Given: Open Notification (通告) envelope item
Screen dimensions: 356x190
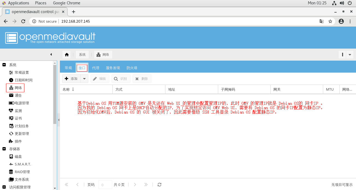Looking at the screenshot, I should click(15, 95).
